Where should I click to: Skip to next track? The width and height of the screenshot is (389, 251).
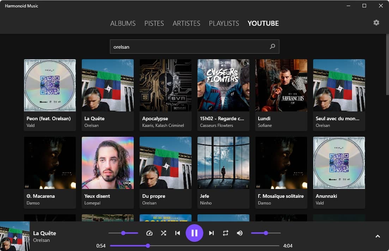click(211, 233)
